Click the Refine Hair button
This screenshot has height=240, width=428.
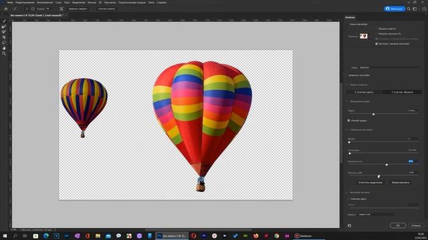click(x=106, y=9)
